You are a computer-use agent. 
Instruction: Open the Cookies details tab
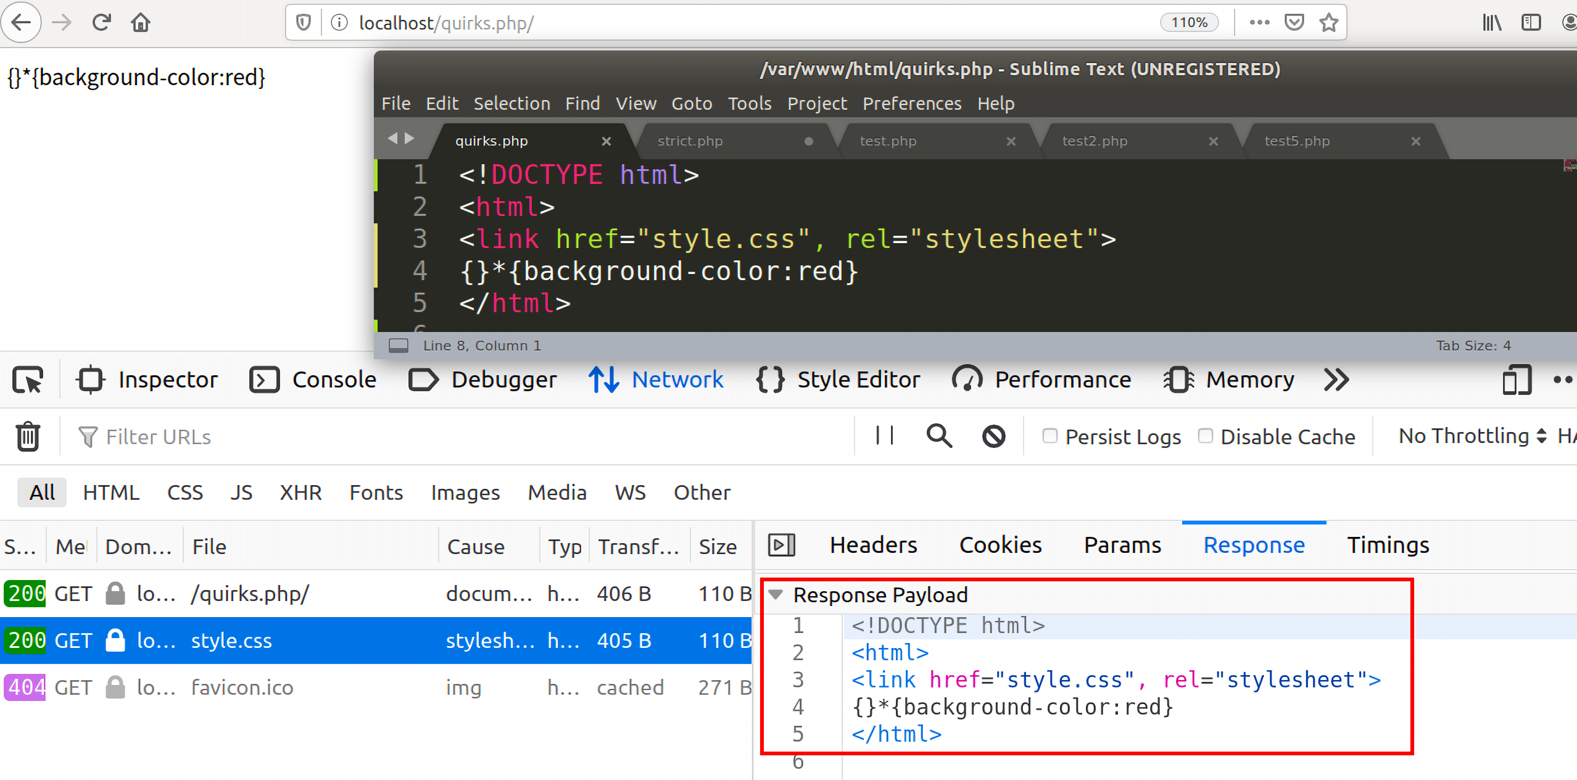(x=1000, y=545)
